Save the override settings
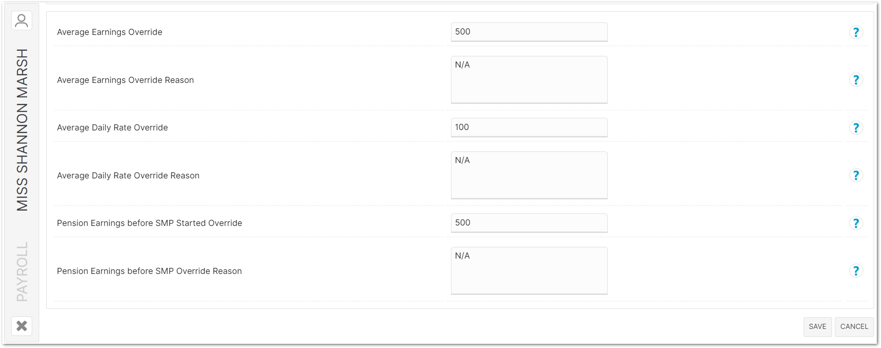The image size is (881, 348). tap(817, 327)
